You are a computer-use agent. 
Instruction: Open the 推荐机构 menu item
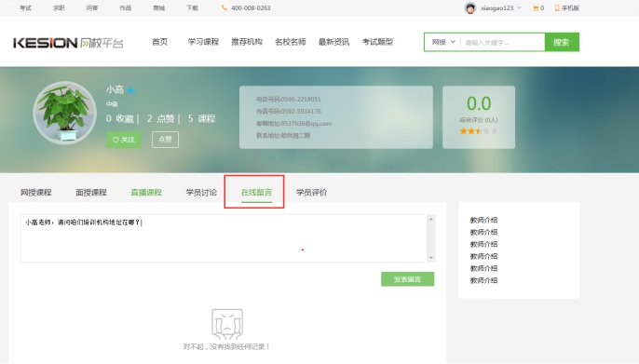coord(247,42)
